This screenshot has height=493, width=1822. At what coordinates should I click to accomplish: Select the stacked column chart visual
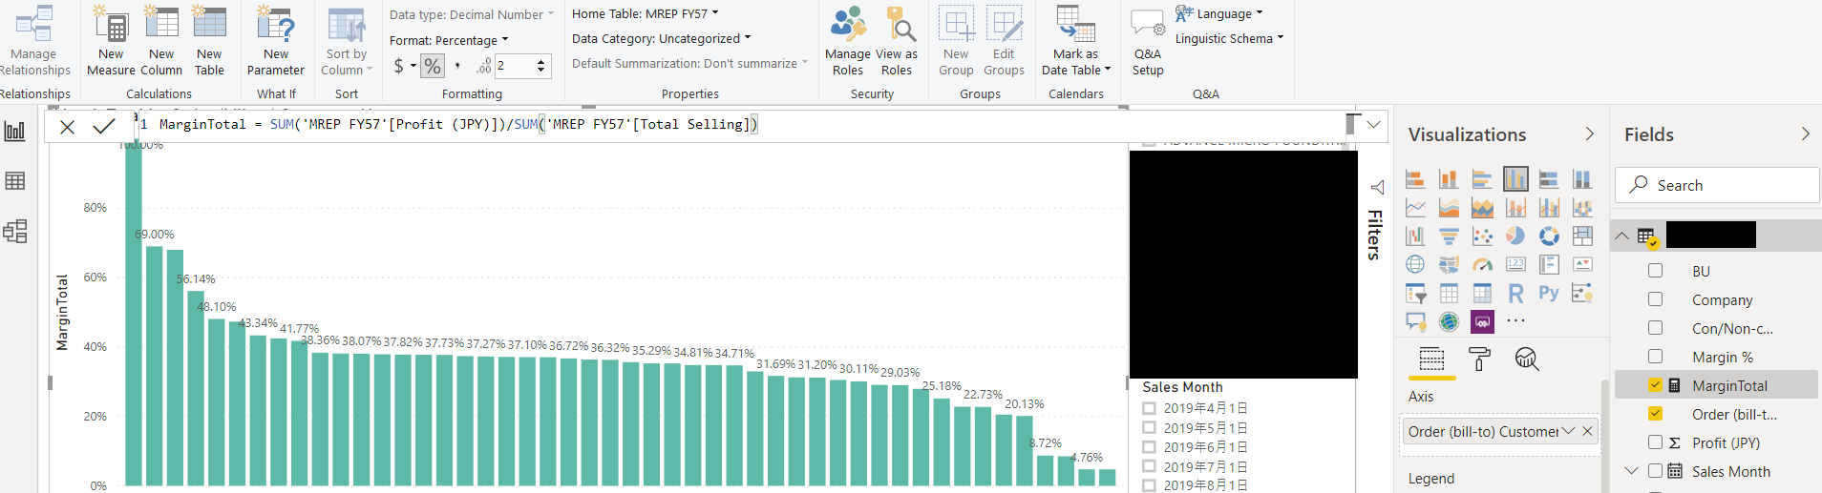[1449, 178]
